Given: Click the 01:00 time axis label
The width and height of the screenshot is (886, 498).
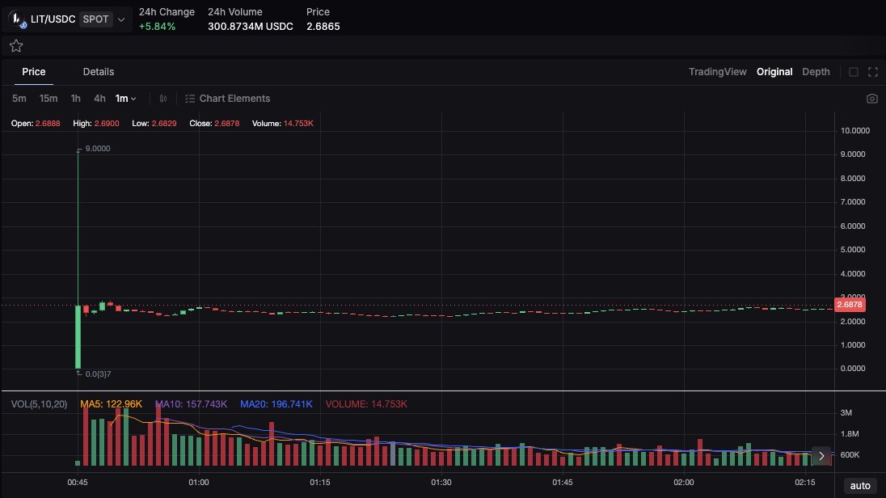Looking at the screenshot, I should [199, 482].
